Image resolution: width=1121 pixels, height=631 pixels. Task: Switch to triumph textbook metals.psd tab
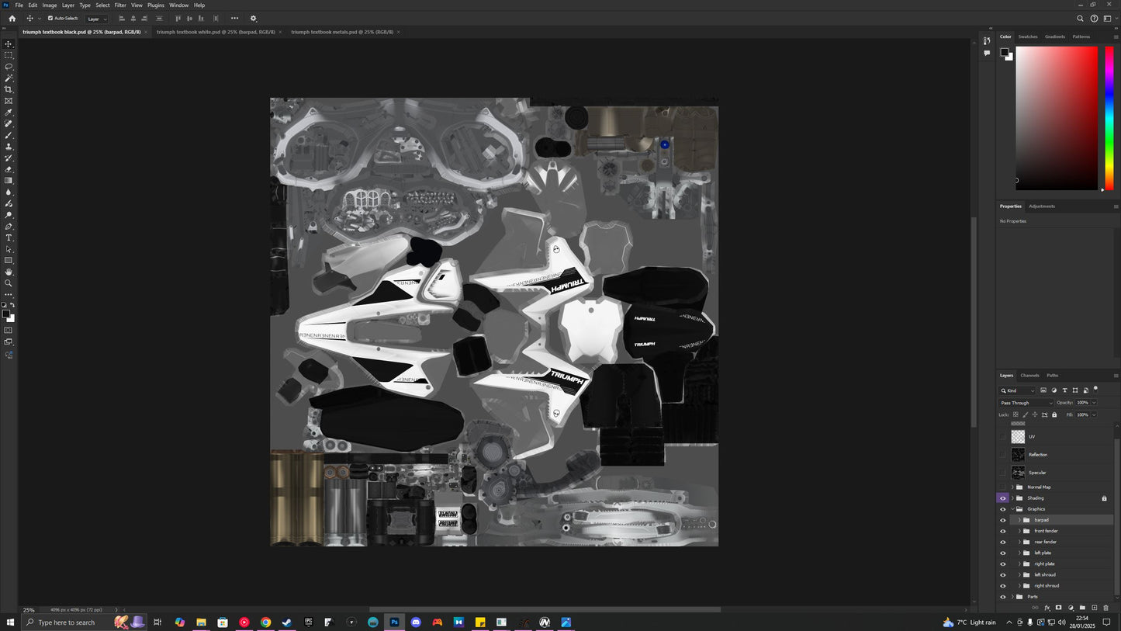coord(342,32)
